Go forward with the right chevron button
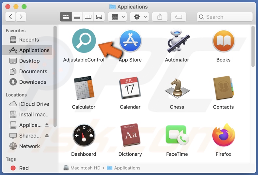 [x=21, y=17]
